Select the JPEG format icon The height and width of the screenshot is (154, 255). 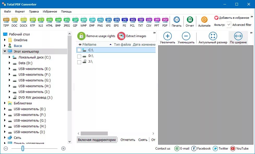point(67,20)
